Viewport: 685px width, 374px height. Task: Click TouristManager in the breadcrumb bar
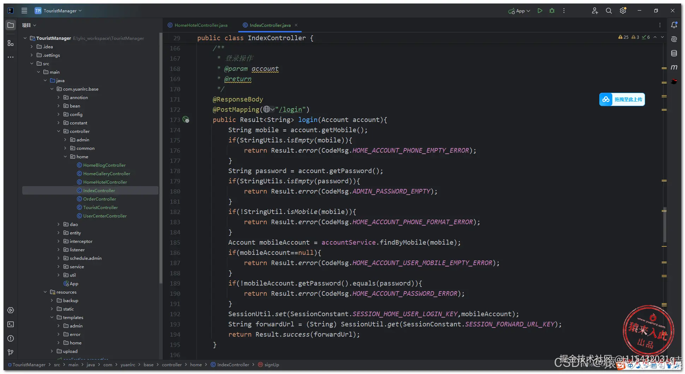[x=27, y=364]
